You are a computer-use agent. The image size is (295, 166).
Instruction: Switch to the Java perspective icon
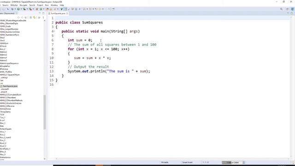(293, 9)
